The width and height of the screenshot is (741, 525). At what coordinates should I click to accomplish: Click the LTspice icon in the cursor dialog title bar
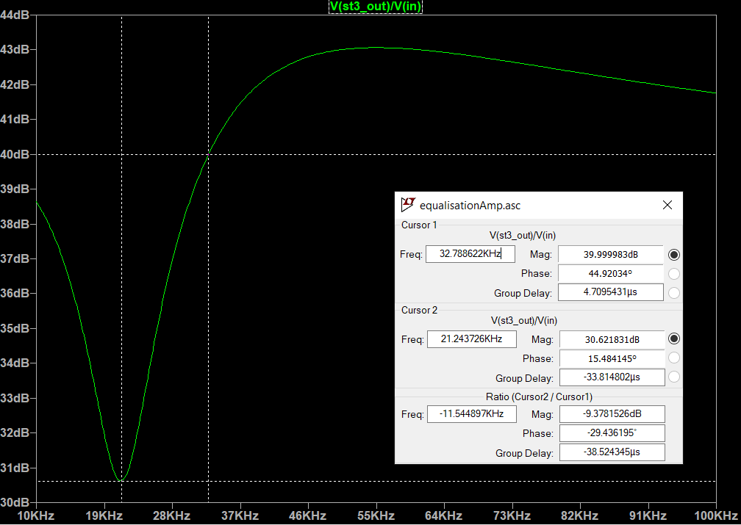pyautogui.click(x=407, y=205)
